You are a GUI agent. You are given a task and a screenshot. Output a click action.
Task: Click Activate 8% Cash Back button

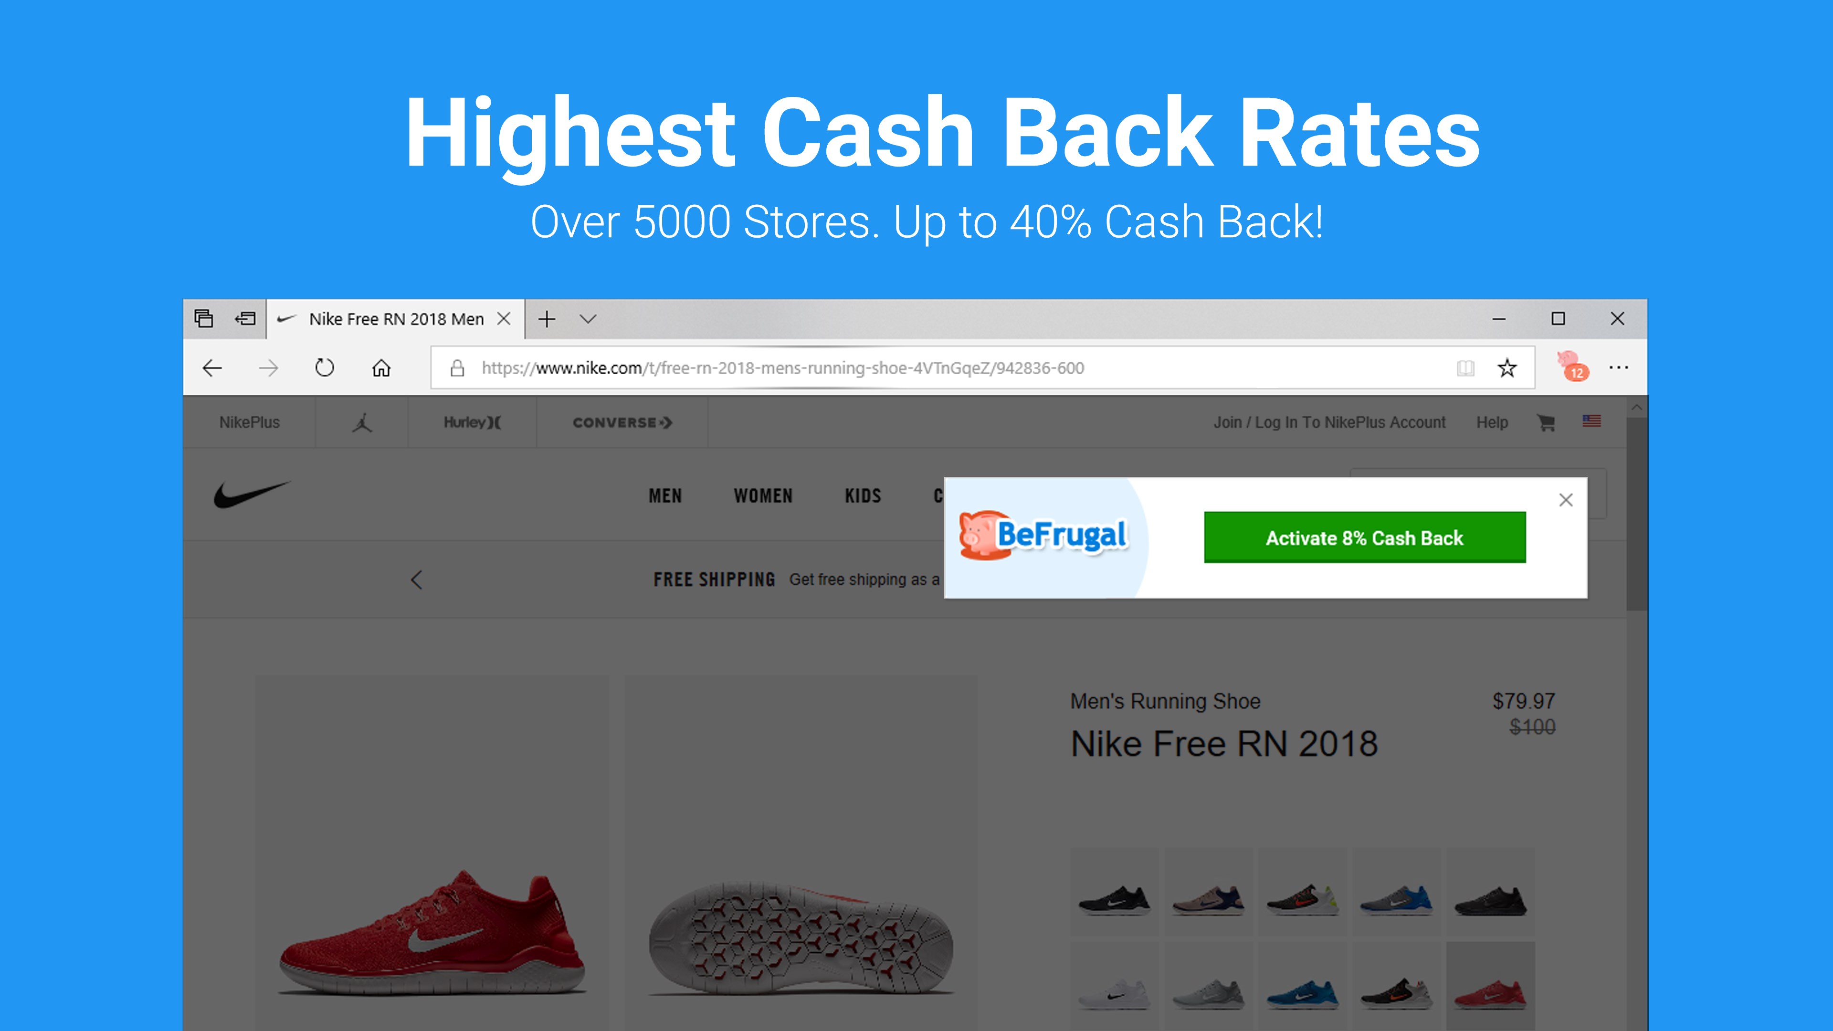click(1365, 537)
